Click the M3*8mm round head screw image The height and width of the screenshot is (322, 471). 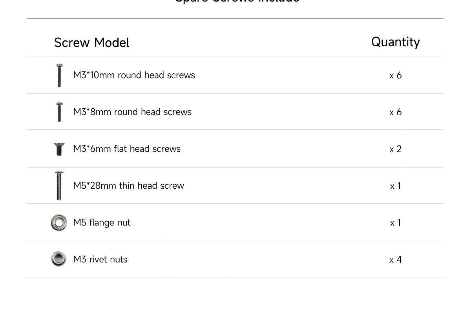pyautogui.click(x=59, y=112)
